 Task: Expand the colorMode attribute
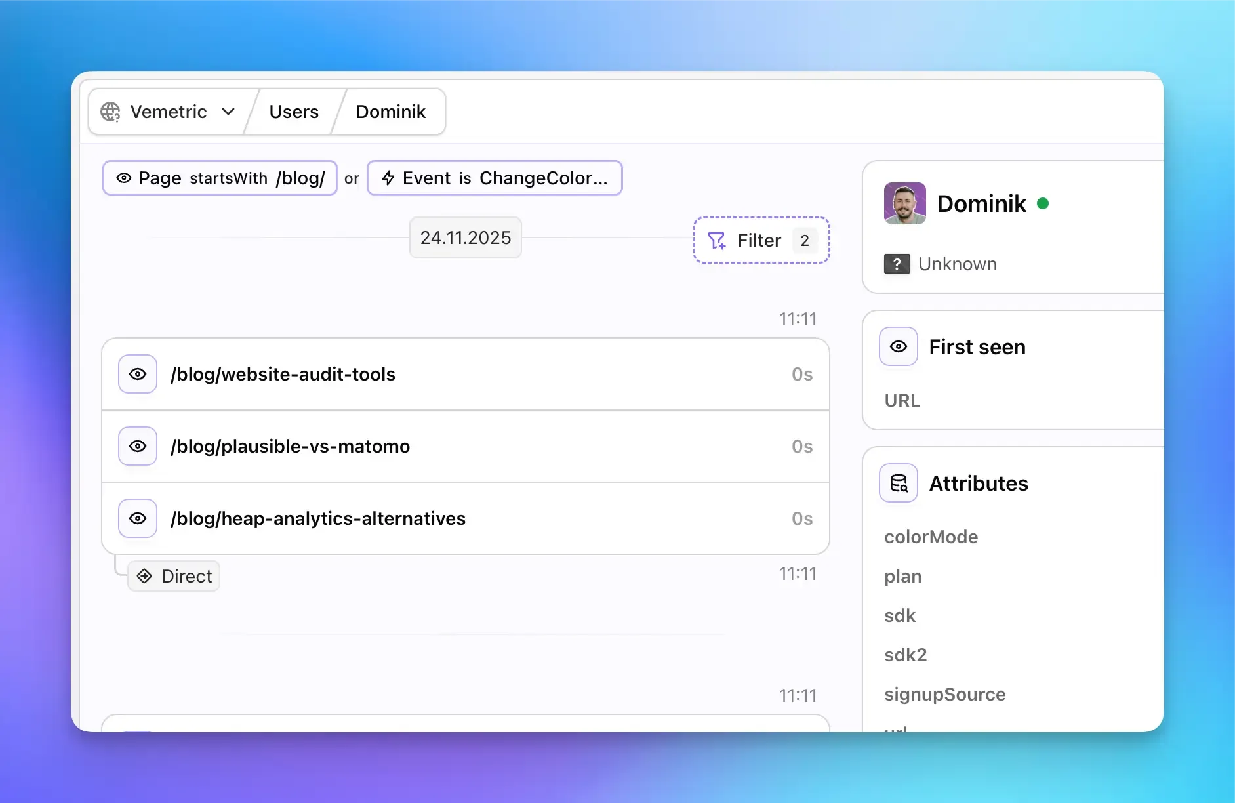[x=931, y=537]
